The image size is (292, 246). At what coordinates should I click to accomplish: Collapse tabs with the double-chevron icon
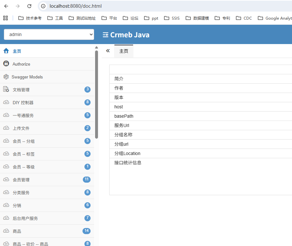(108, 51)
